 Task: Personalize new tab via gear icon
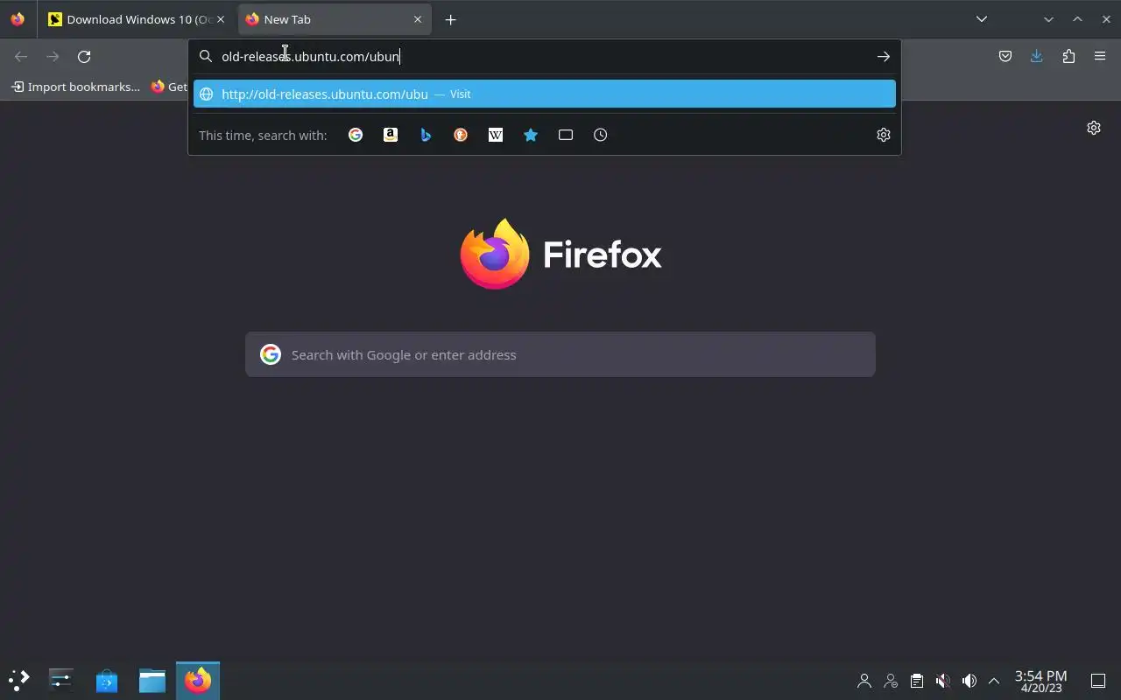[1094, 128]
